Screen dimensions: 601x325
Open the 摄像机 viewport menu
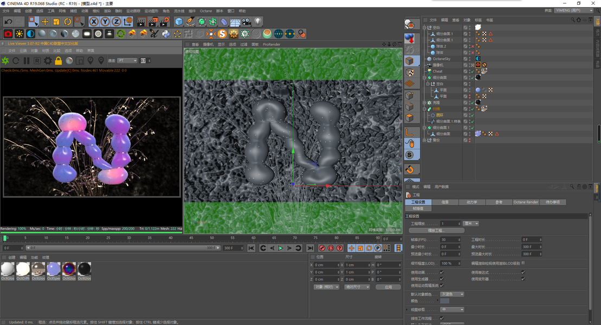tap(208, 44)
